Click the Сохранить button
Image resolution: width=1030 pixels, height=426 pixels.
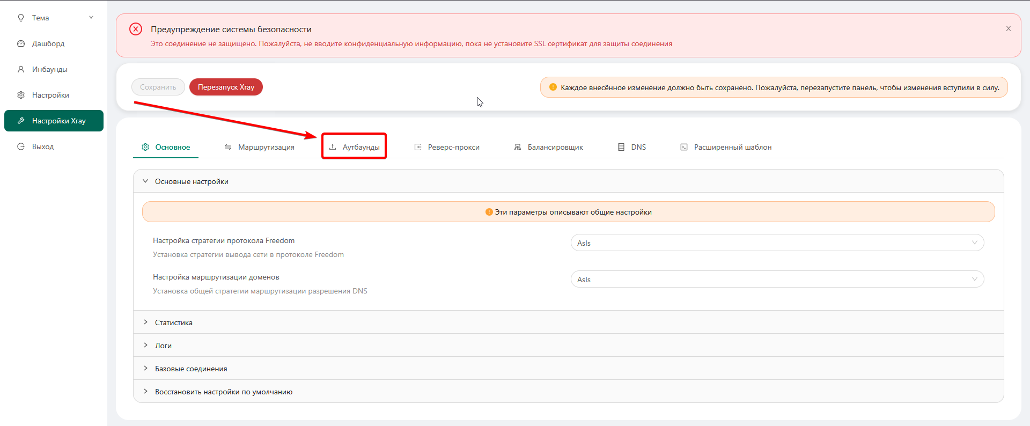[158, 87]
